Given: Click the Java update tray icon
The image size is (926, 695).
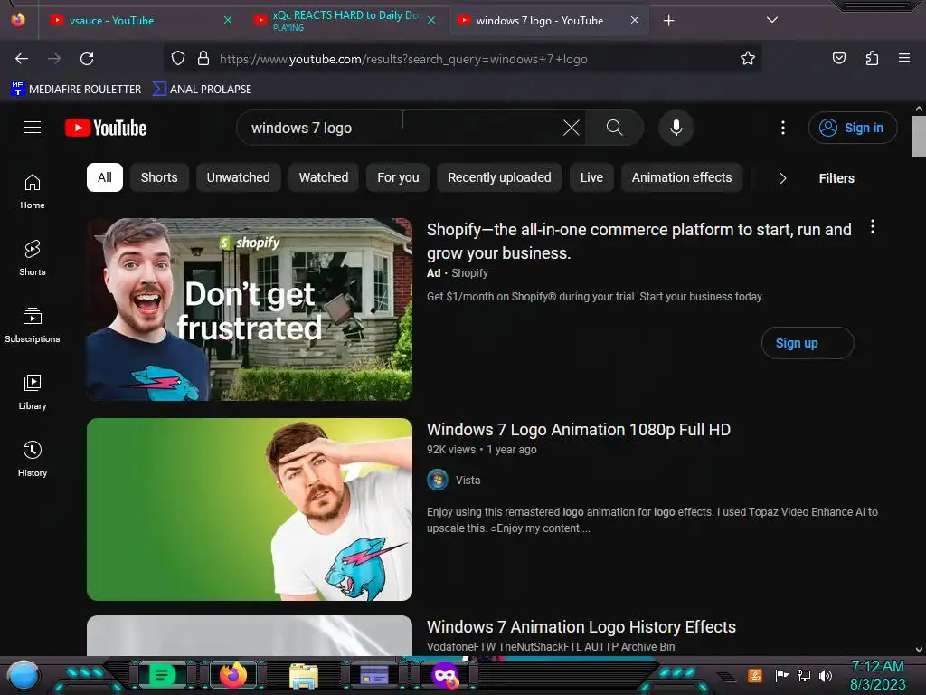Looking at the screenshot, I should tap(755, 675).
